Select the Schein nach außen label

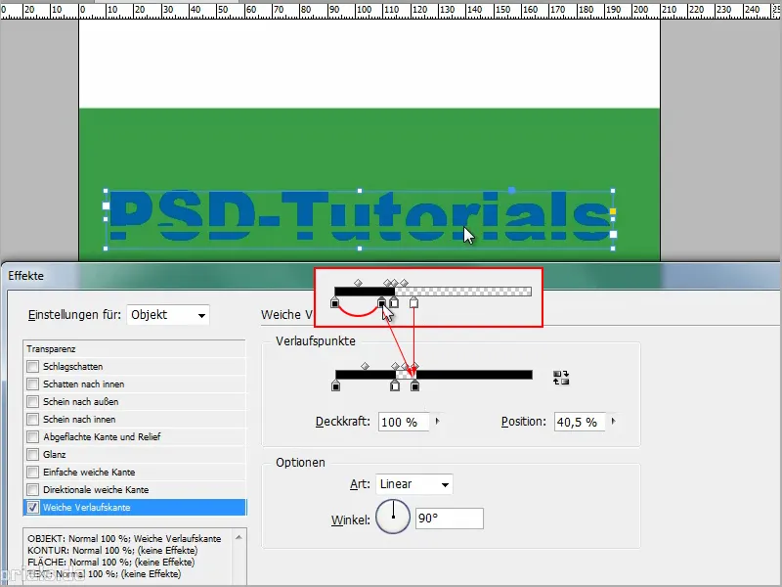[x=81, y=401]
